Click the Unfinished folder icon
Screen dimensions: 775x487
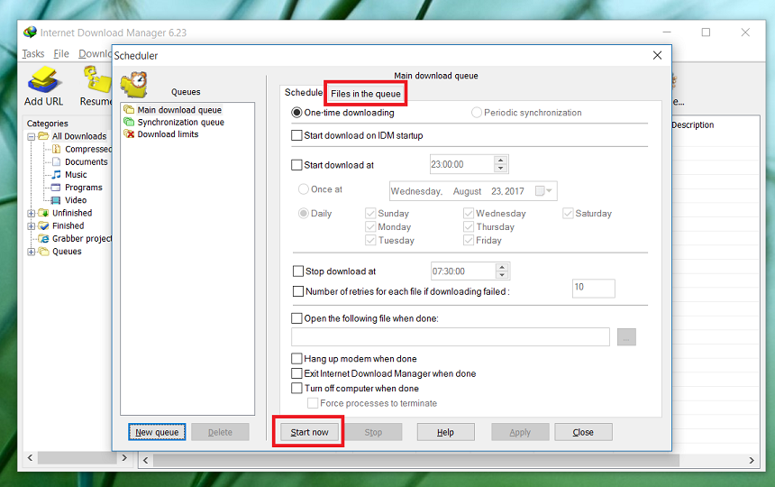43,213
